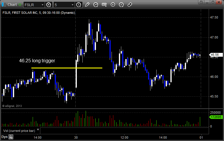Open the circled A alerts icon
This screenshot has width=224, height=141.
point(121,5)
